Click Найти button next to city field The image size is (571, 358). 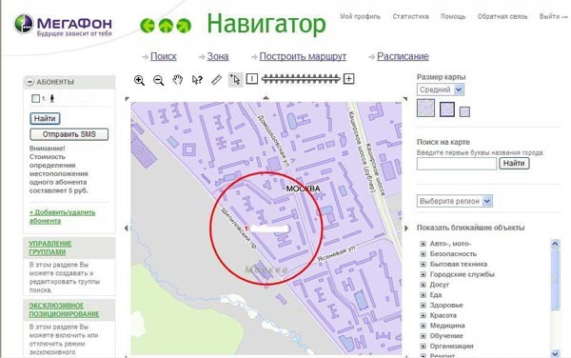tap(514, 163)
